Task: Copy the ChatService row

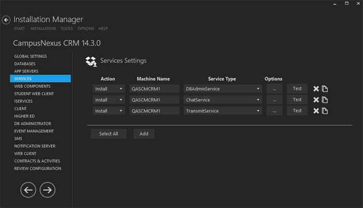Action: [x=325, y=100]
